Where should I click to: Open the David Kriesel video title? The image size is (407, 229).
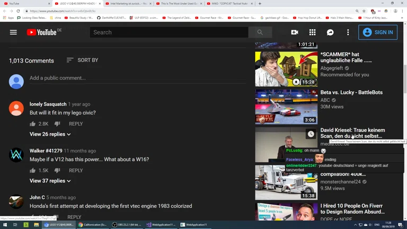(352, 133)
